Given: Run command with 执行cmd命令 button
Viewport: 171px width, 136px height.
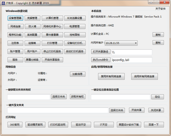Looking at the screenshot, I should pos(100,60).
